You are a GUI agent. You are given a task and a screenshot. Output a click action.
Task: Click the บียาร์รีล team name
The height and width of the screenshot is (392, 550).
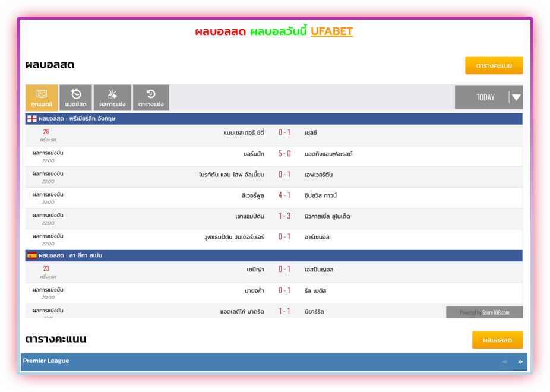tap(314, 311)
